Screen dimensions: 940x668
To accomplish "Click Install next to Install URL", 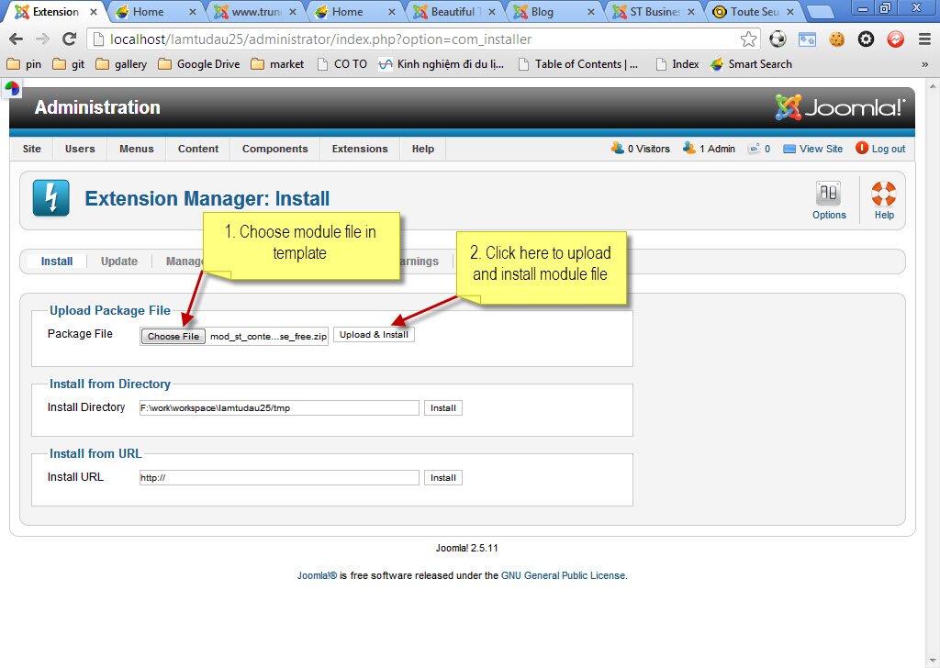I will point(442,477).
